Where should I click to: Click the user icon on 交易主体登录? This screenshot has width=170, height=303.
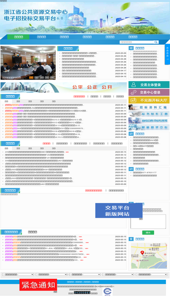click(133, 85)
